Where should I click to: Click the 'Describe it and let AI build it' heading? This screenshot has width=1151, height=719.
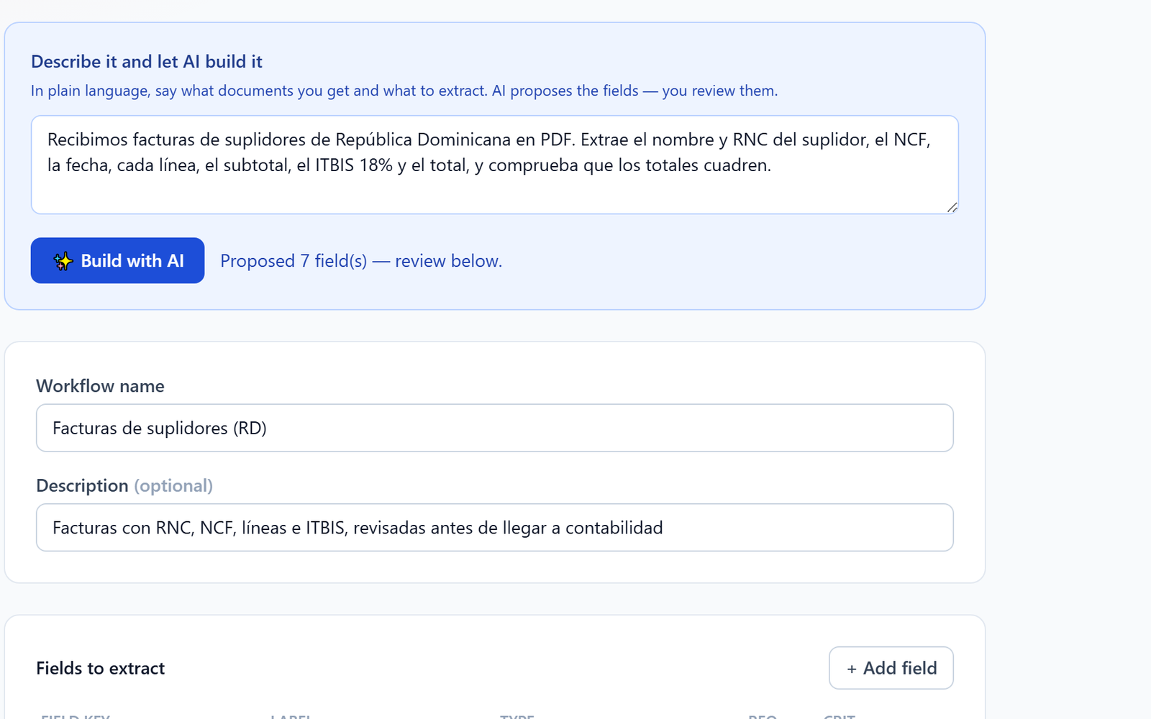[147, 62]
